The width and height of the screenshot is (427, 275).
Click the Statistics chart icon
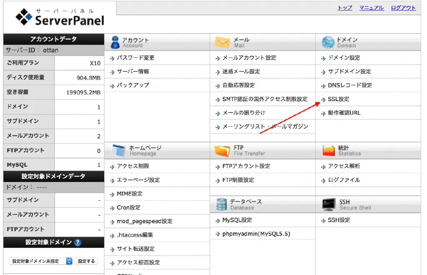pos(329,150)
